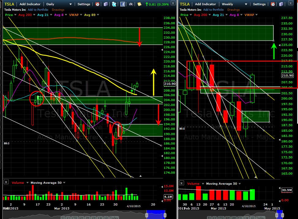Click the 4.1M volume label
Screen dimensions: 298x219
pyautogui.click(x=168, y=197)
